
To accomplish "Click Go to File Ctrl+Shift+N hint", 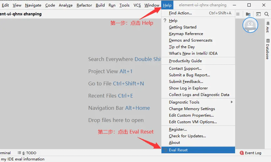I will pos(116,84).
